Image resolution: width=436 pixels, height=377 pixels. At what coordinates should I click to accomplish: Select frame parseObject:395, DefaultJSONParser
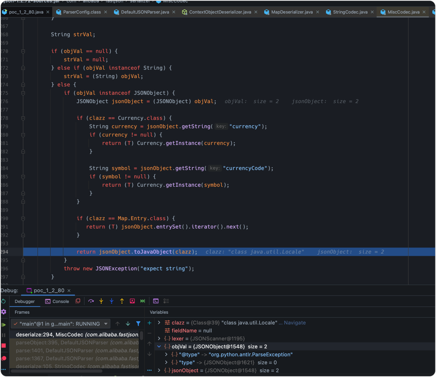(74, 343)
